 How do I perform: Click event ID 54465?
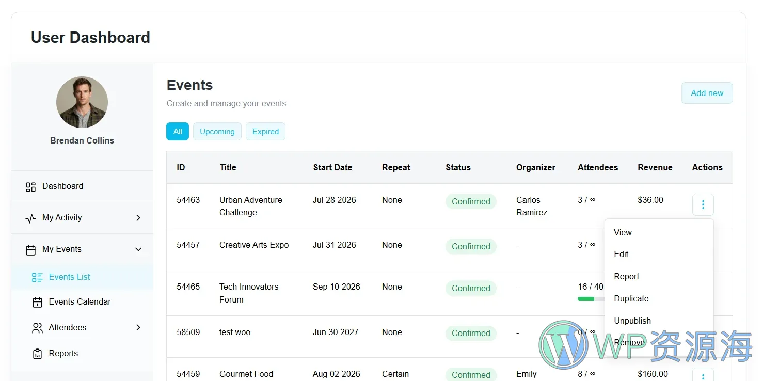click(188, 287)
